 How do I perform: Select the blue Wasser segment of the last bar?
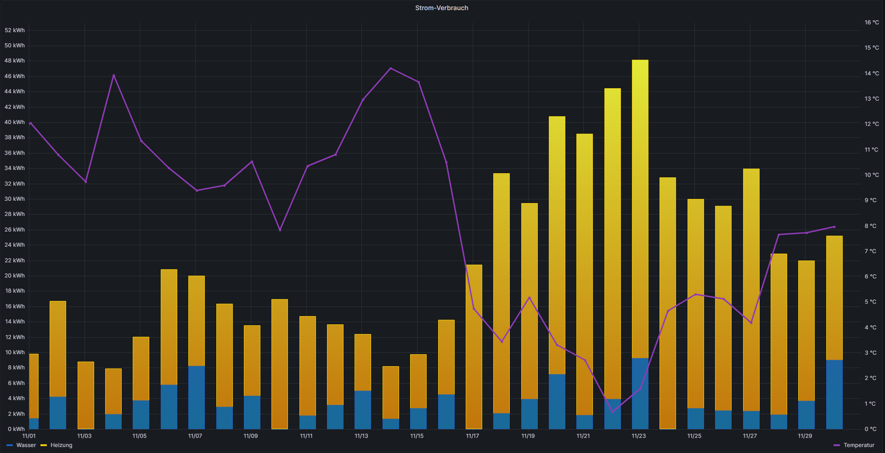pos(834,394)
